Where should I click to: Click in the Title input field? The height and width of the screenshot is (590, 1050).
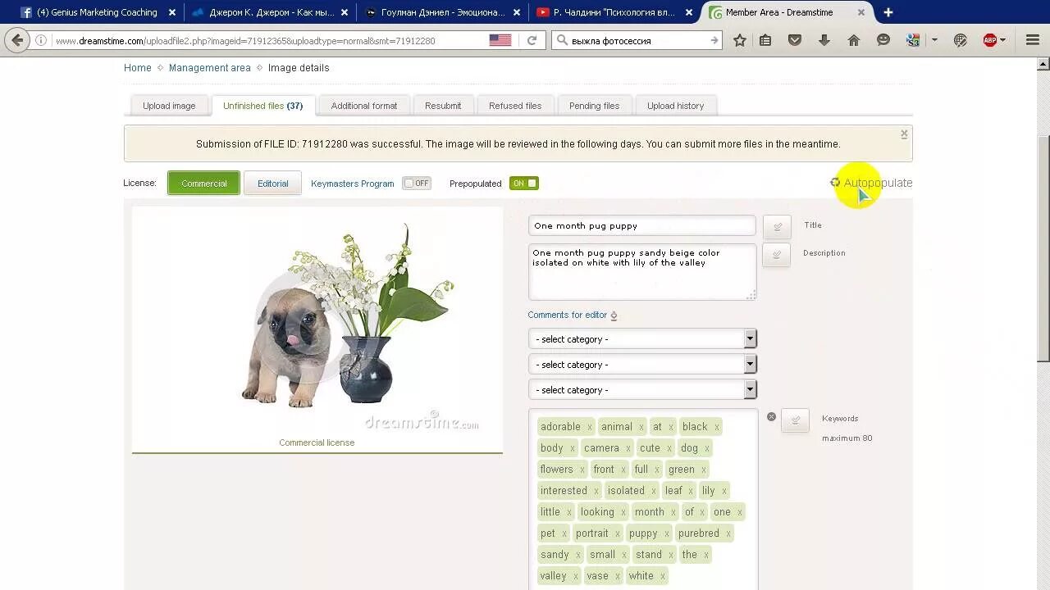pos(642,225)
